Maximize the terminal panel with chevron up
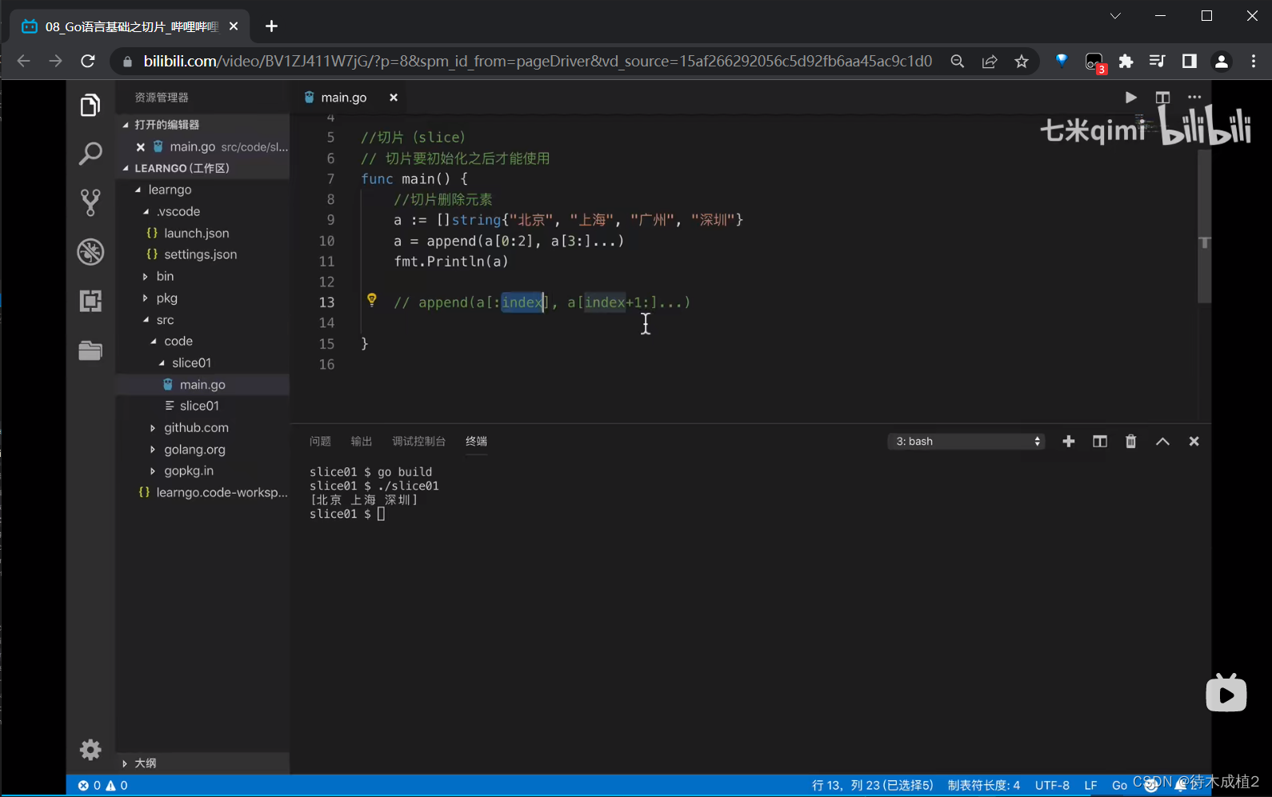The image size is (1272, 797). [1162, 442]
